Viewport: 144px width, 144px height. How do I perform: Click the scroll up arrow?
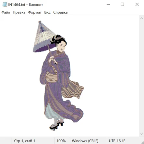point(141,18)
